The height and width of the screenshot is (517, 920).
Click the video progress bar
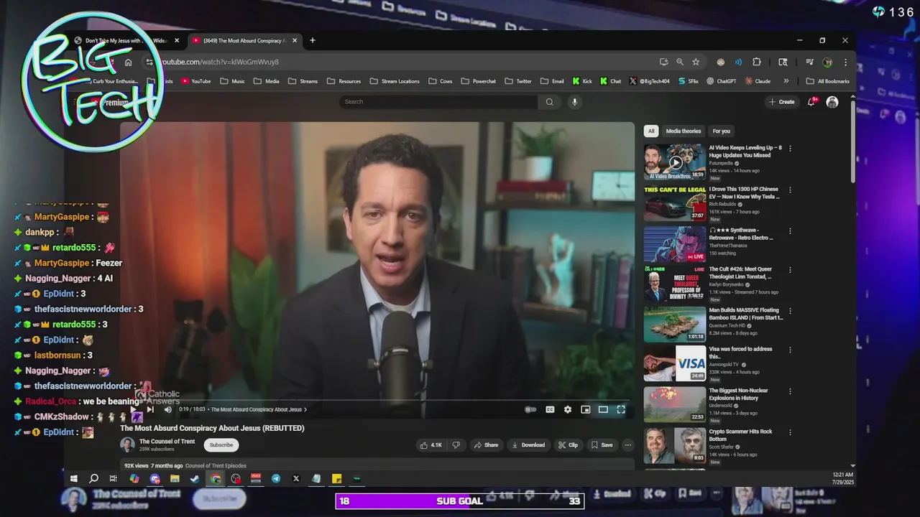tap(377, 400)
